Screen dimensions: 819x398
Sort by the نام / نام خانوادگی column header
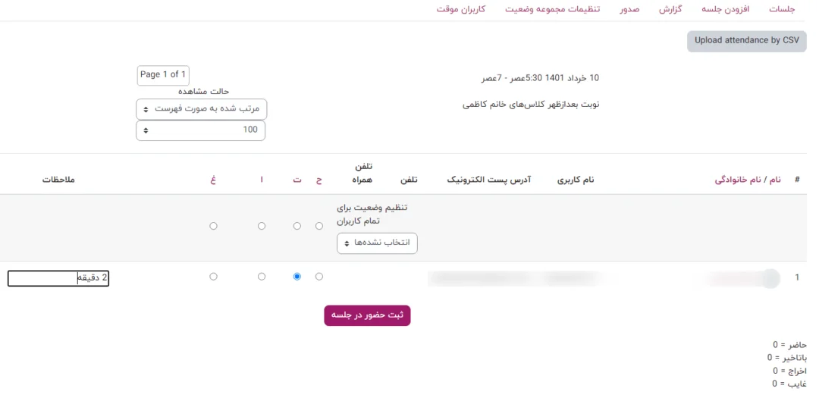748,180
